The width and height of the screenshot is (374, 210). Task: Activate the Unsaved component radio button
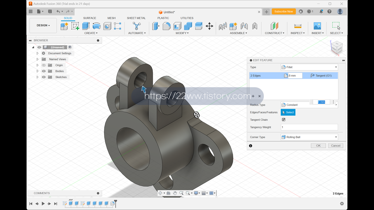70,47
